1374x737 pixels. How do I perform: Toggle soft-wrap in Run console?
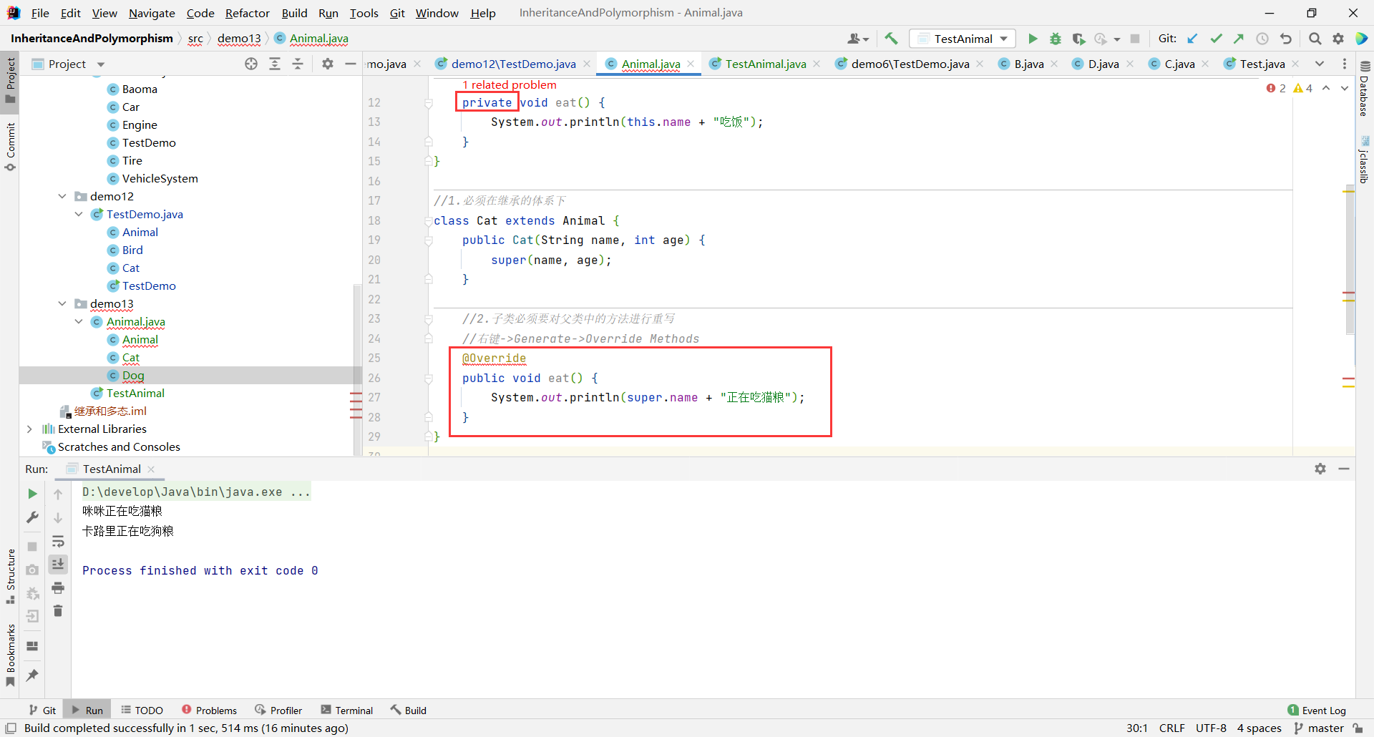[x=58, y=542]
